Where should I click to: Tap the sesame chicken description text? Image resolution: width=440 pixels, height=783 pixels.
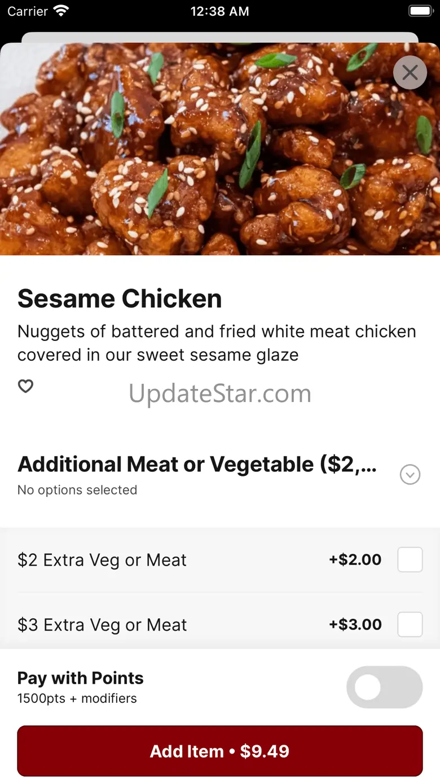[217, 343]
